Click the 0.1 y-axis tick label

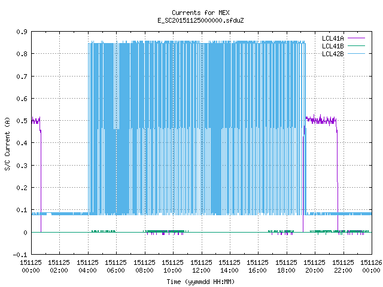(x=22, y=210)
